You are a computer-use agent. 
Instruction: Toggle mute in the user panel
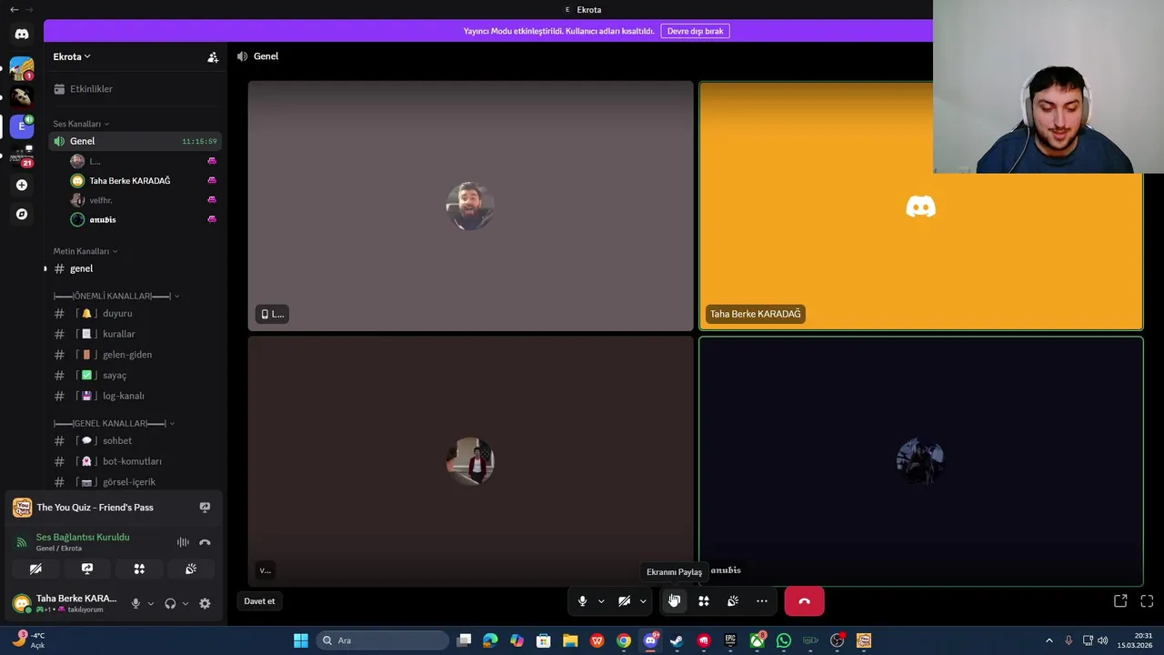135,603
